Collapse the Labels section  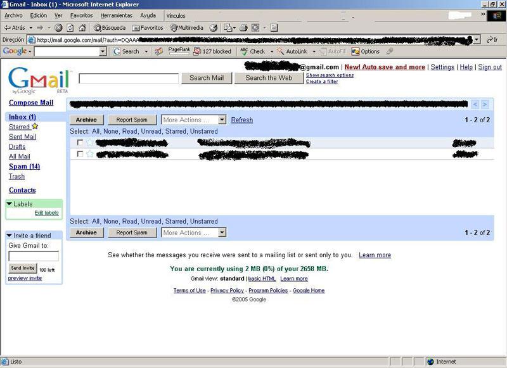point(10,204)
